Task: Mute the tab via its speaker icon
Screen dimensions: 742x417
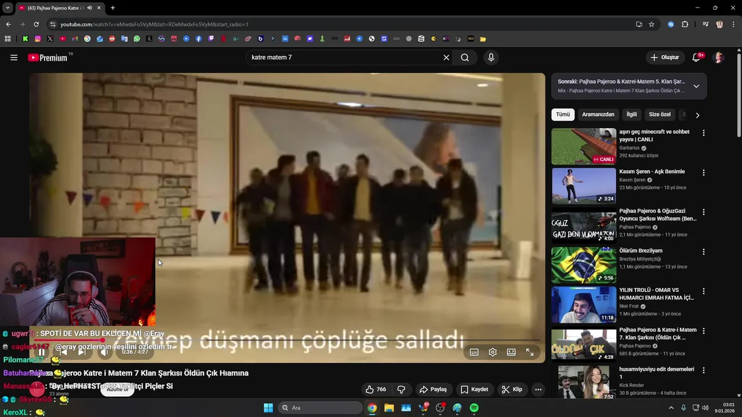Action: tap(89, 8)
